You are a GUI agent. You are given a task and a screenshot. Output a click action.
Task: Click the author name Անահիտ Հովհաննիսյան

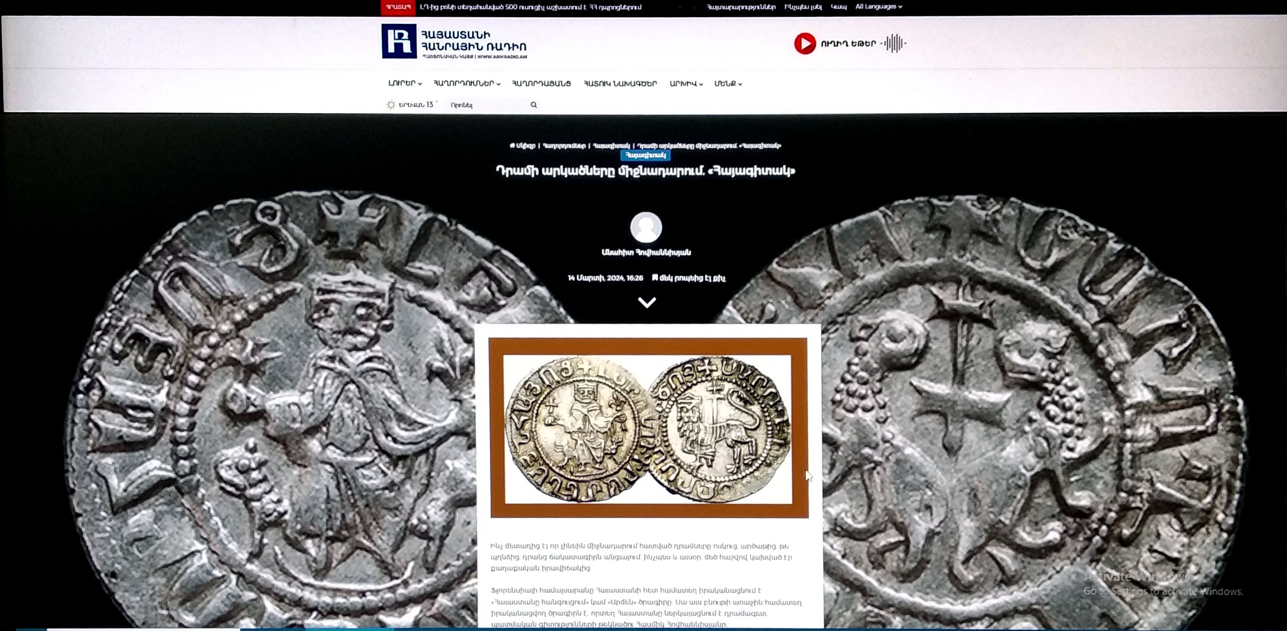coord(646,252)
